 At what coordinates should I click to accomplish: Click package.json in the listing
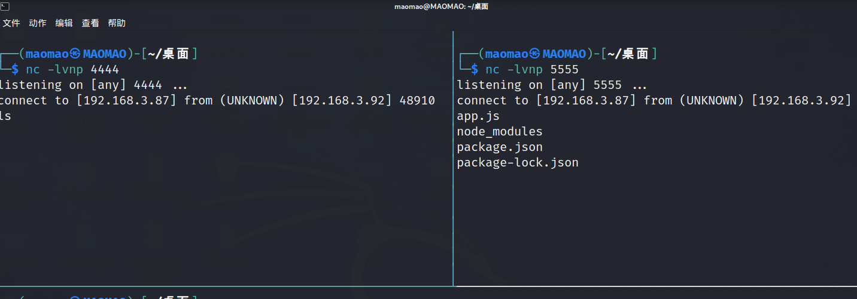pyautogui.click(x=500, y=147)
